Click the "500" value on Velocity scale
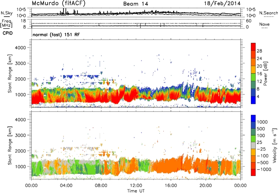The image size is (278, 193). coord(261,129)
